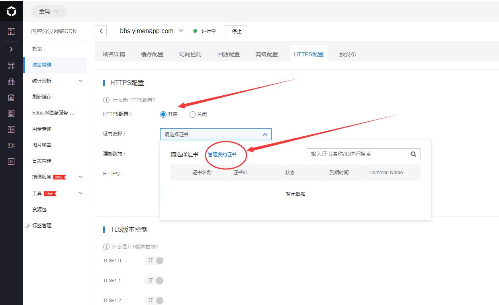Click the building-shaped sidebar icon
499x305 pixels.
(x=11, y=82)
